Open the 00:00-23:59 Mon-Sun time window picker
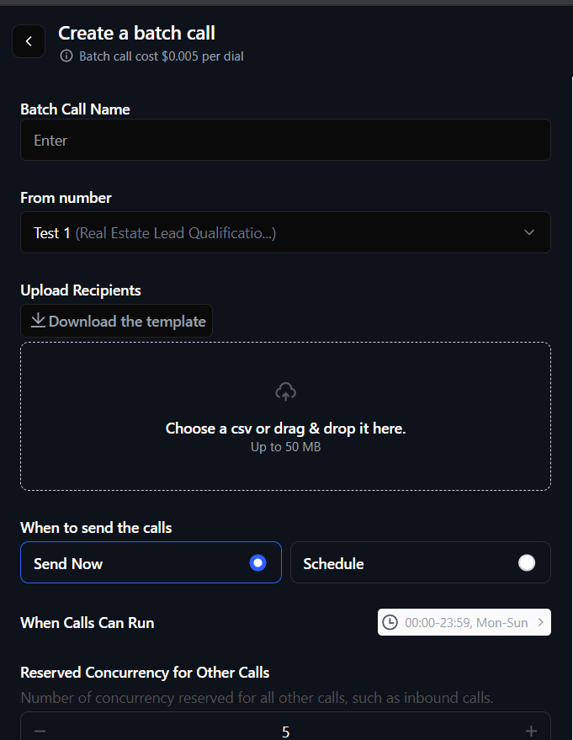 (x=464, y=621)
